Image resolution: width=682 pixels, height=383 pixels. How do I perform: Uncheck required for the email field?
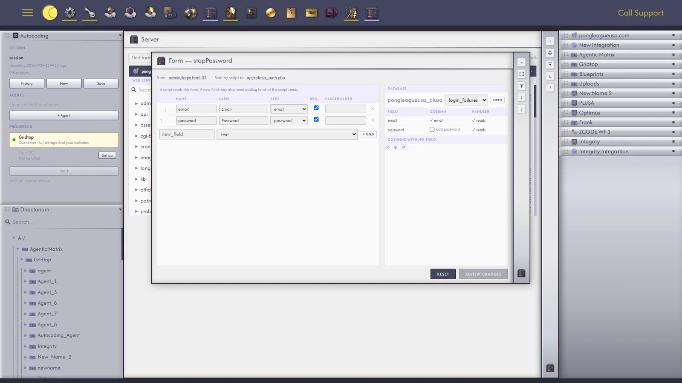316,108
